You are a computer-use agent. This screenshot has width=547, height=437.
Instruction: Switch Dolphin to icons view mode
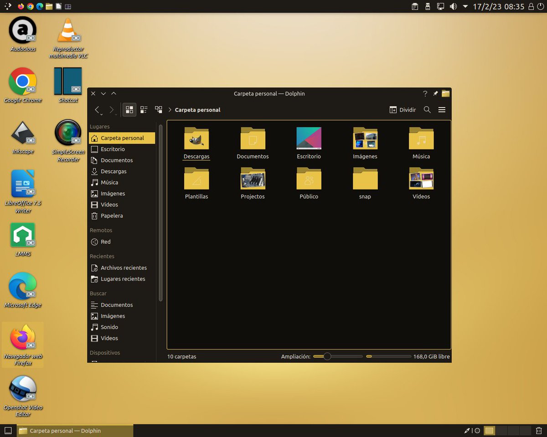[x=129, y=110]
